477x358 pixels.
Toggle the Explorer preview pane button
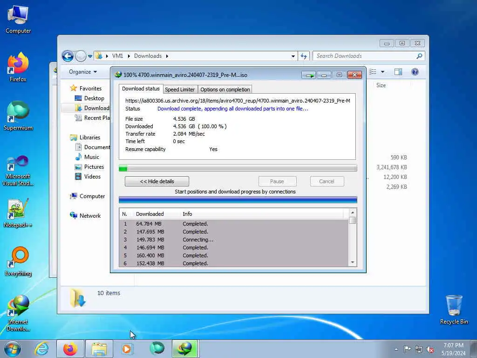(398, 72)
